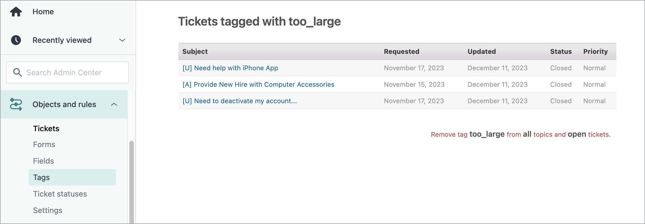Open the Tickets section
Screen dimensions: 645x224
tap(46, 128)
